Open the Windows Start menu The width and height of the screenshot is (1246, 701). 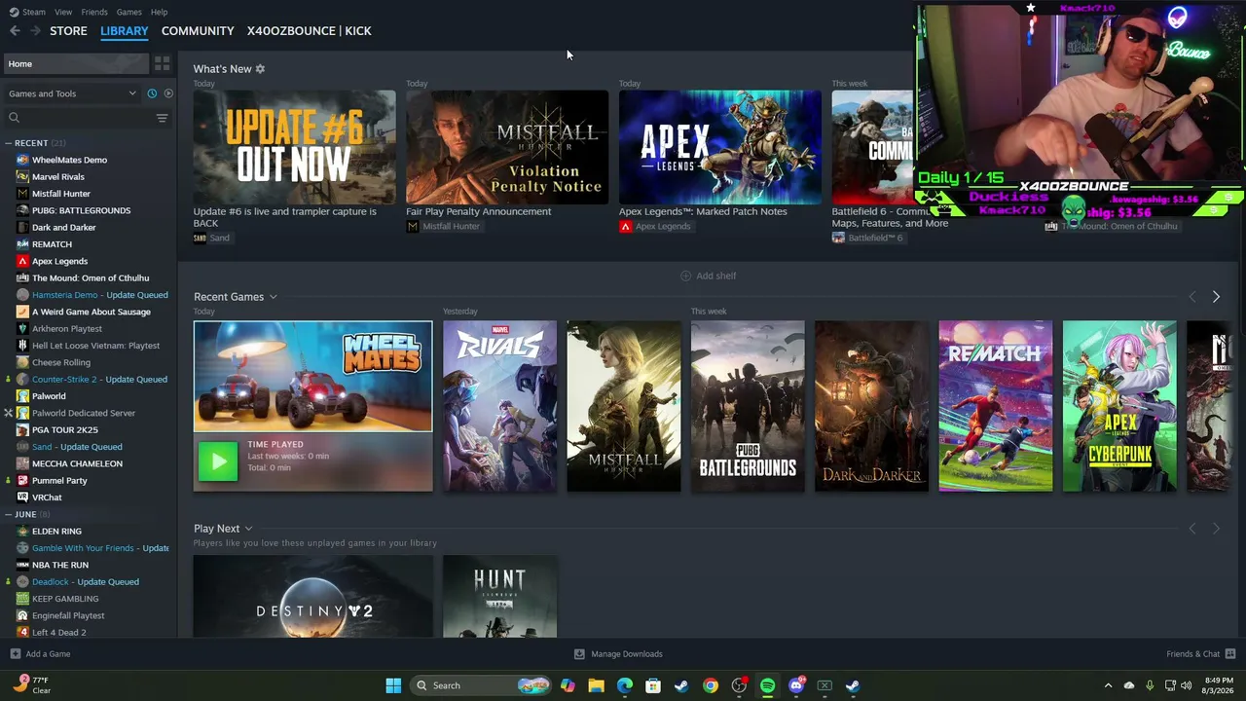393,685
